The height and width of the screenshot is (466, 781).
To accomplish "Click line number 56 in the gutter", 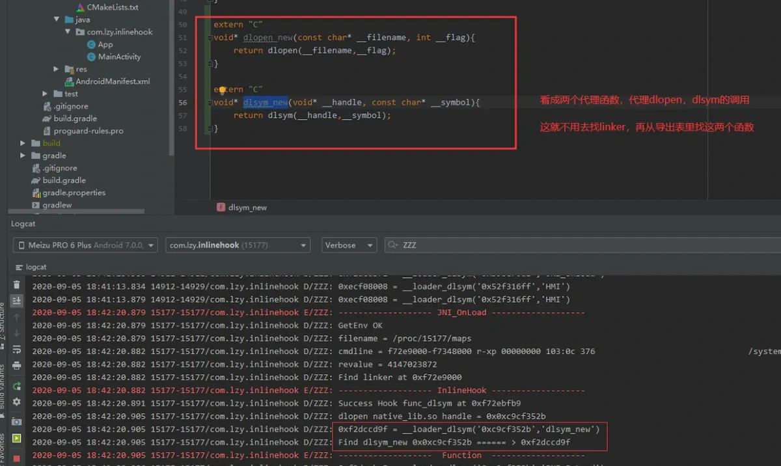I will [x=182, y=103].
